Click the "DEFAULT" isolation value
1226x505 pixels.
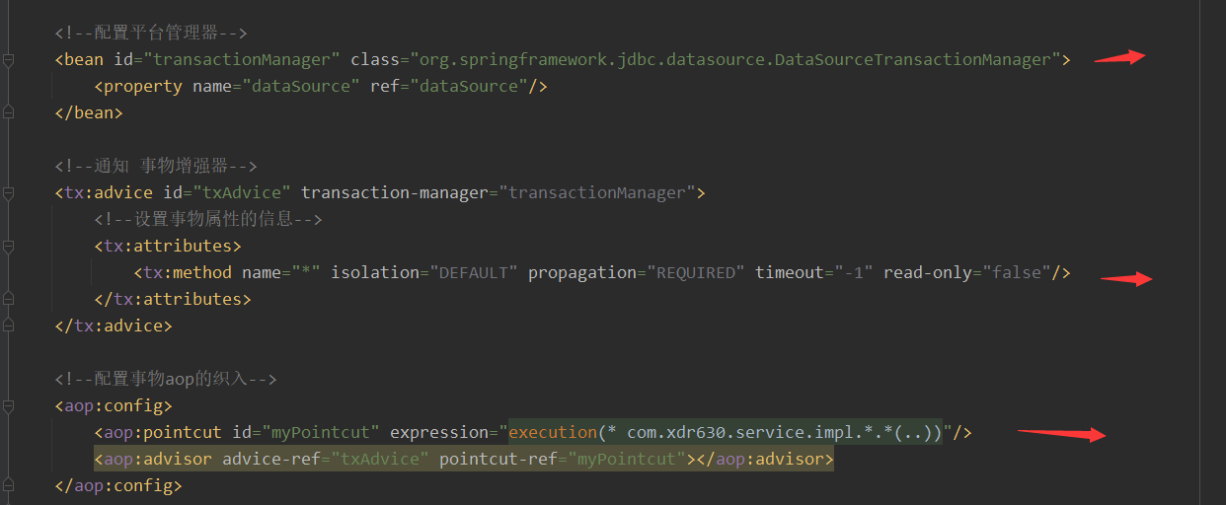coord(474,273)
